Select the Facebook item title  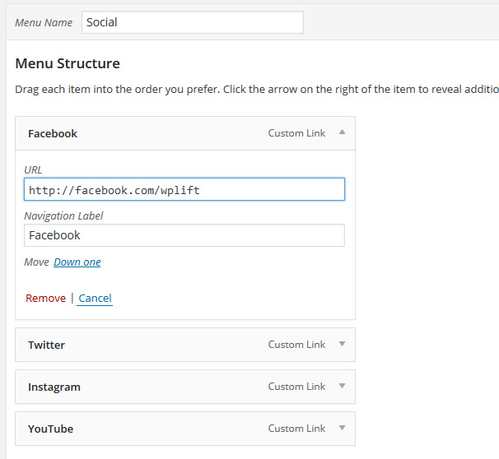click(53, 133)
